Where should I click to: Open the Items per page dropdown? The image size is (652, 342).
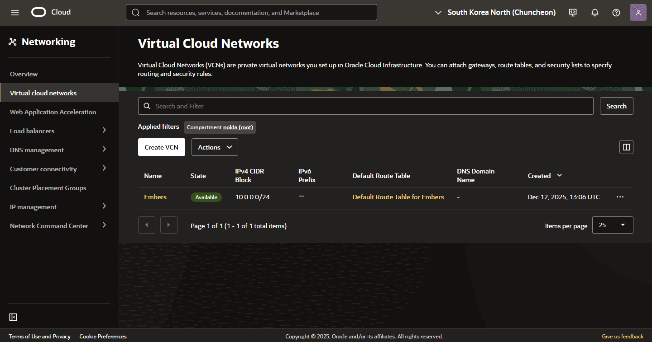613,225
